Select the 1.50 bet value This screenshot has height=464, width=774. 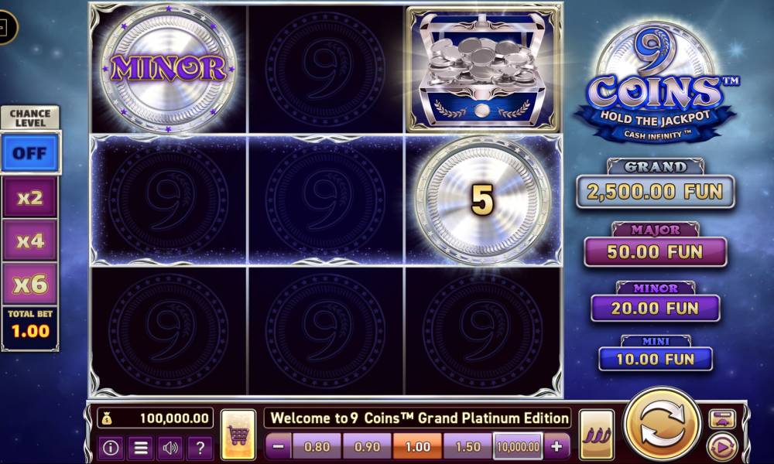coord(468,447)
